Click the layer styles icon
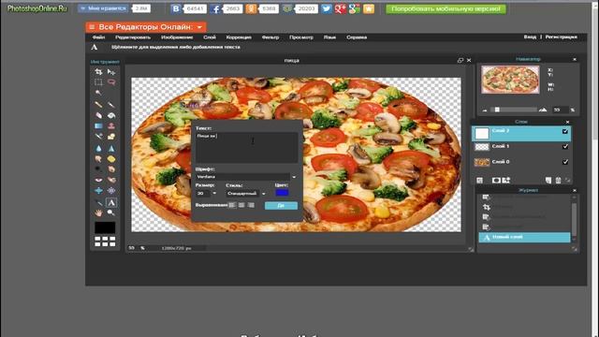The image size is (599, 337). (506, 181)
